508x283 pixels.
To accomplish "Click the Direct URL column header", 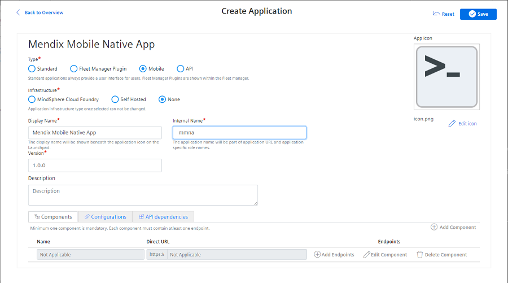I will click(x=158, y=242).
